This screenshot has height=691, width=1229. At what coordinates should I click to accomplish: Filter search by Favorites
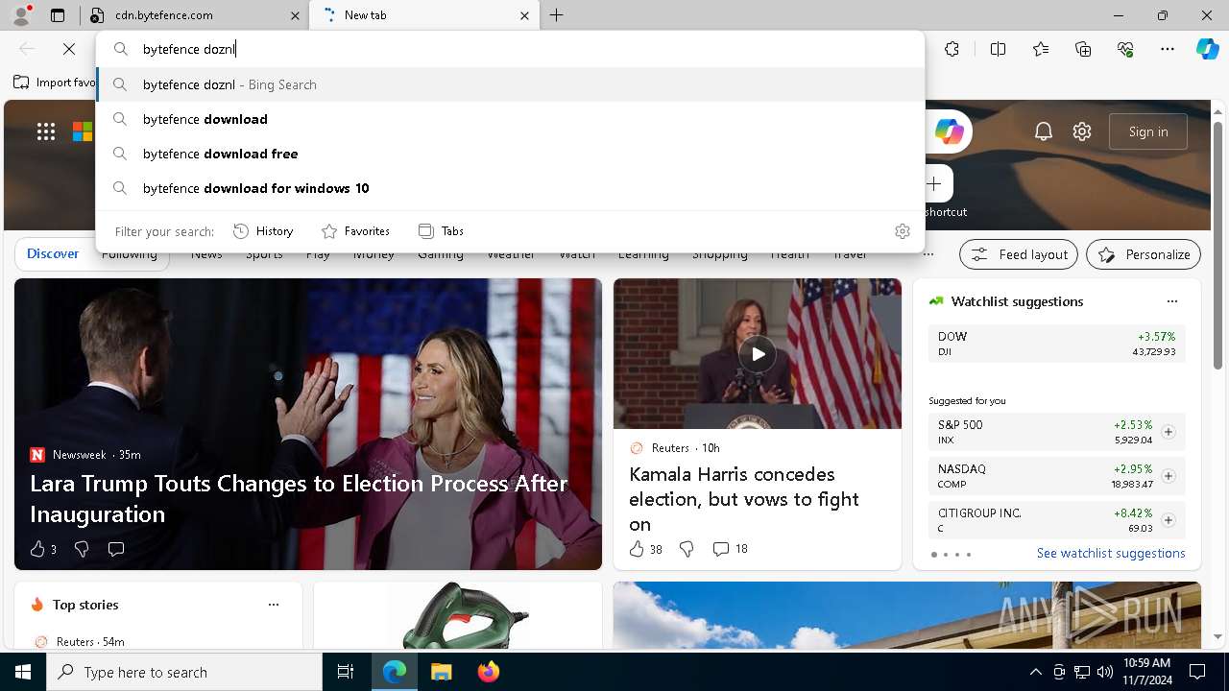355,231
